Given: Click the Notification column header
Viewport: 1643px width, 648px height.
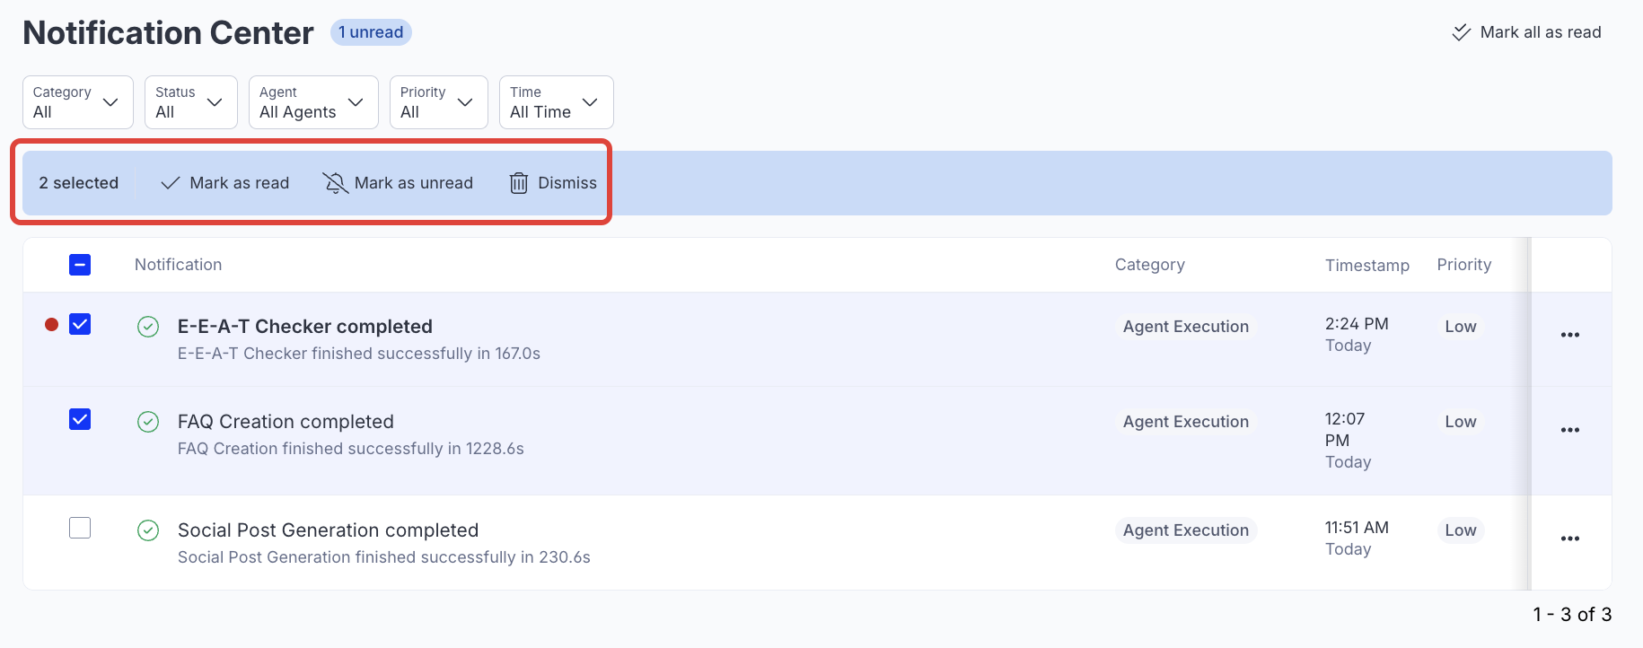Looking at the screenshot, I should point(178,265).
